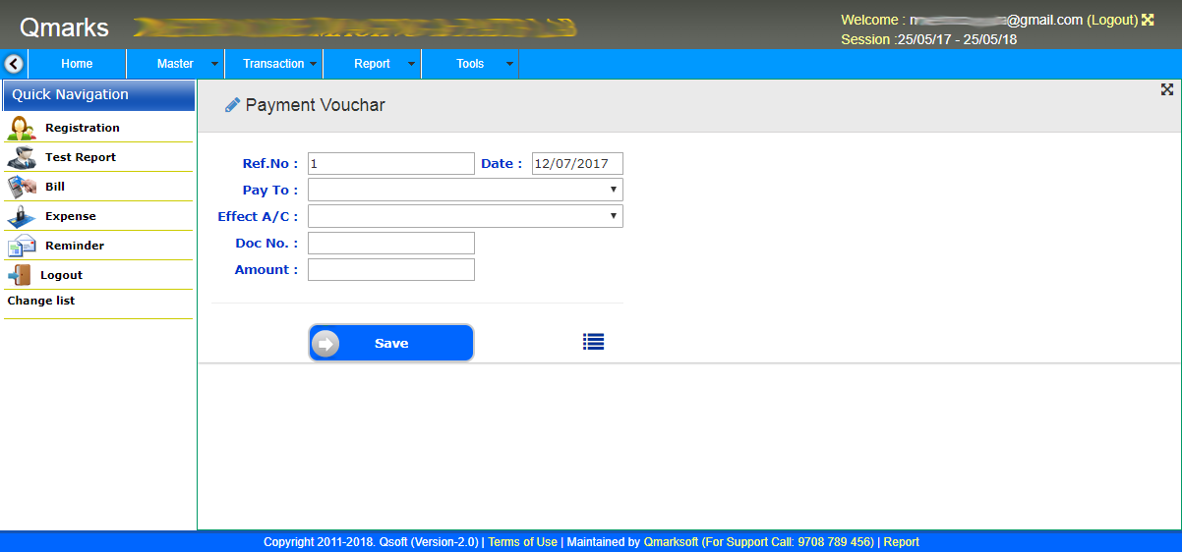Screen dimensions: 1182x552
Task: Go to the Home menu item
Action: (x=77, y=64)
